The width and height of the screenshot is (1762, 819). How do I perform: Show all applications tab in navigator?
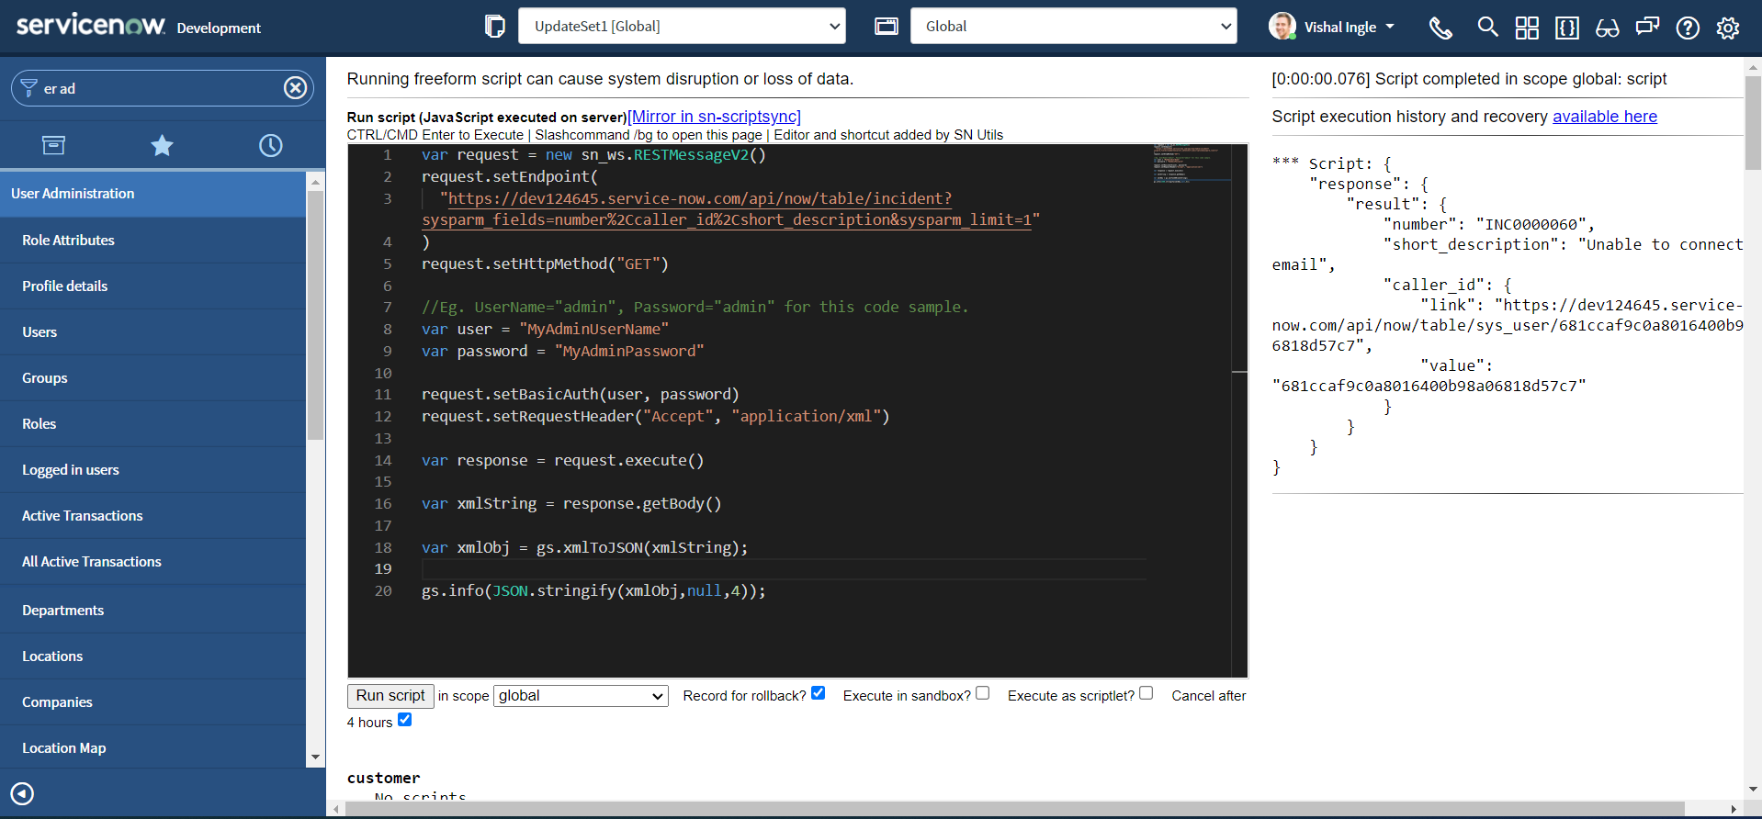click(54, 145)
